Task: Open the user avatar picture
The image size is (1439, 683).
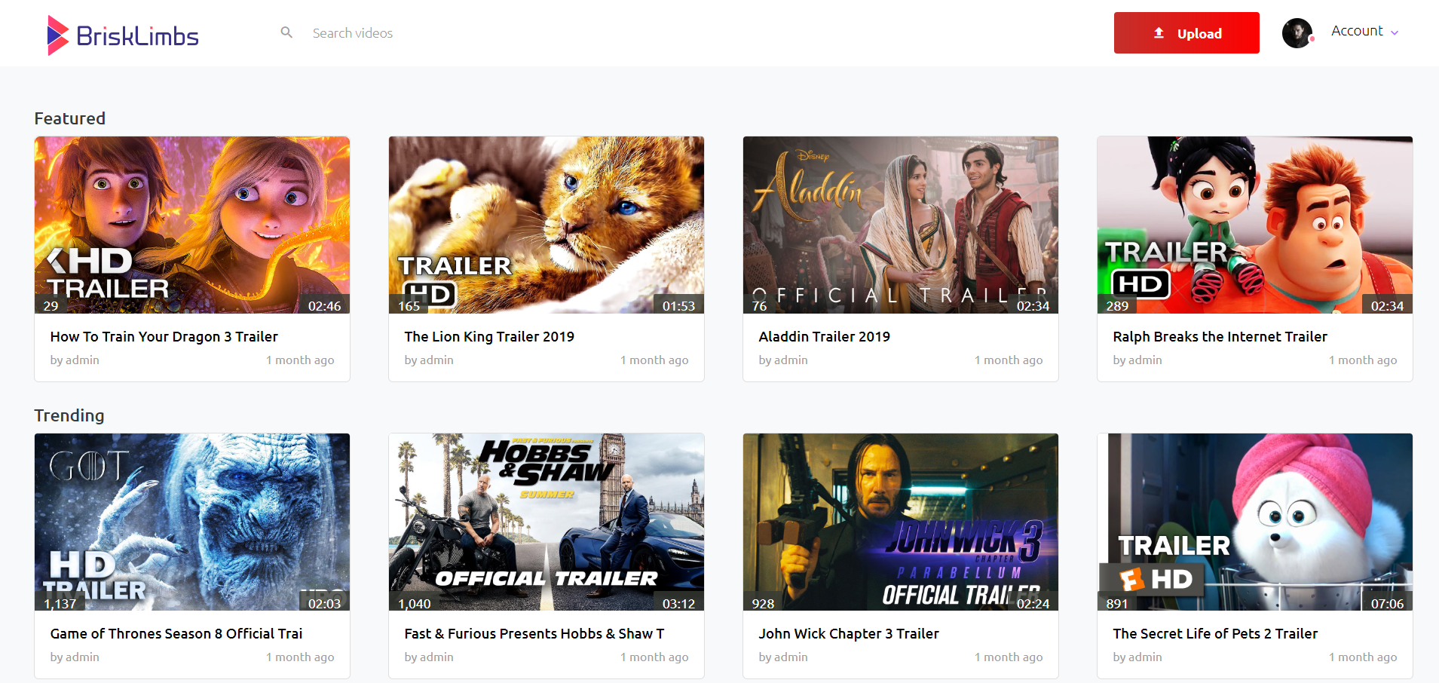Action: 1297,32
